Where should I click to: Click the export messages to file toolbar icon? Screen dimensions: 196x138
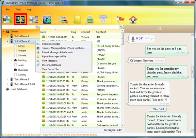coord(77,20)
